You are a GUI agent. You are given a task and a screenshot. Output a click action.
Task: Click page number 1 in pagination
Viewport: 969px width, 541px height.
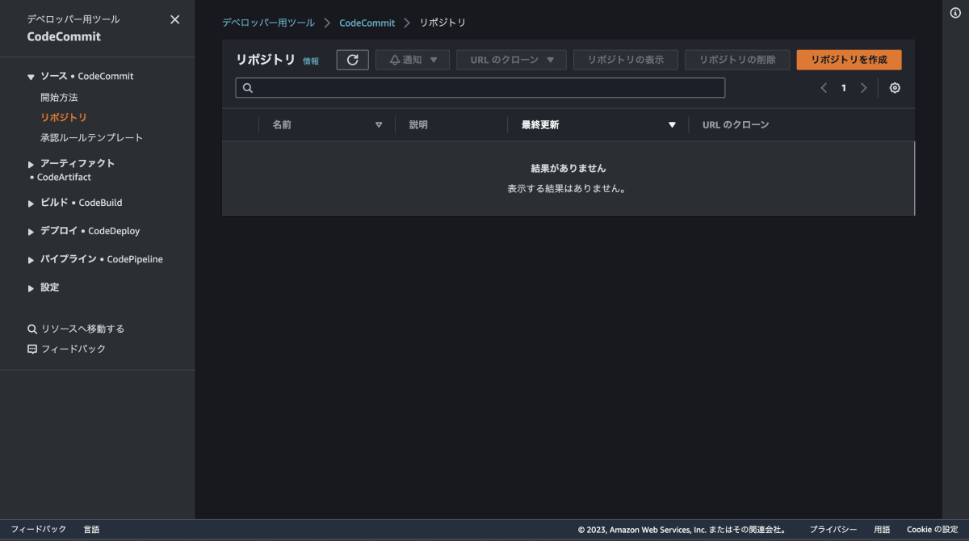[844, 88]
